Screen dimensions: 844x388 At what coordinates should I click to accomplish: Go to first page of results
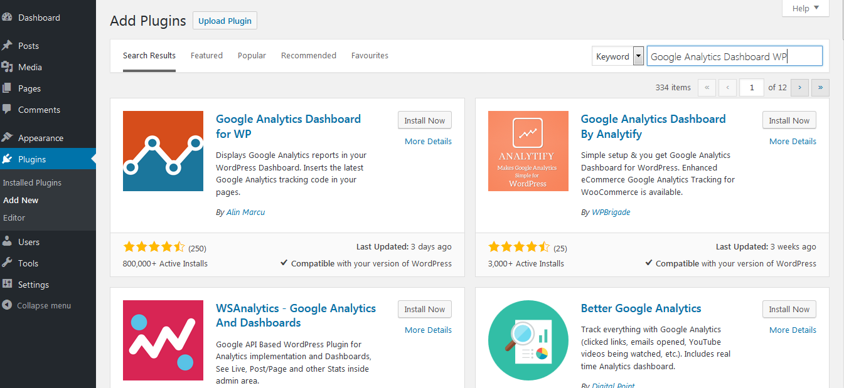pos(707,87)
